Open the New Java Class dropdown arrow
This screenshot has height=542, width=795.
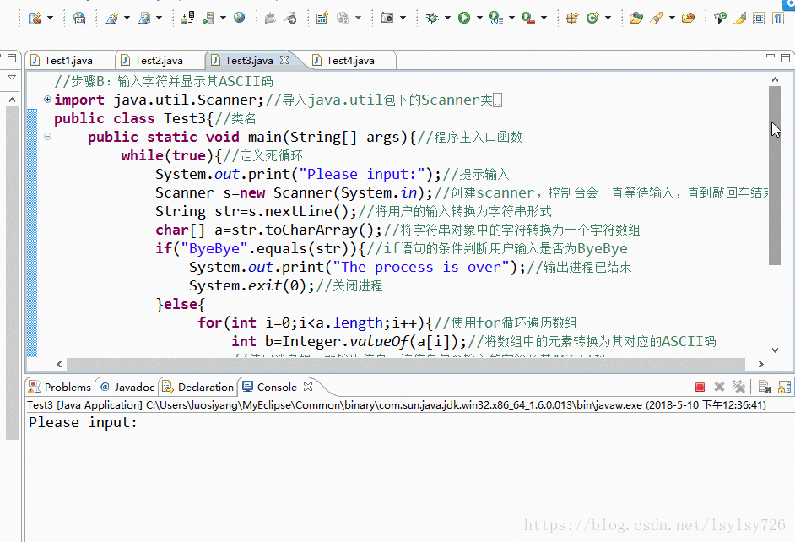pos(608,18)
